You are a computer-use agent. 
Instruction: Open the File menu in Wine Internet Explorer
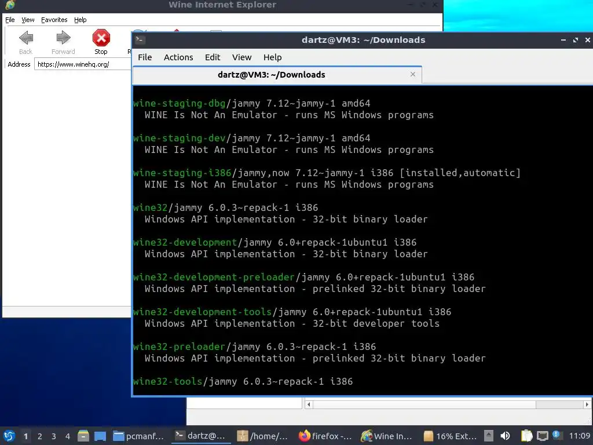[10, 20]
